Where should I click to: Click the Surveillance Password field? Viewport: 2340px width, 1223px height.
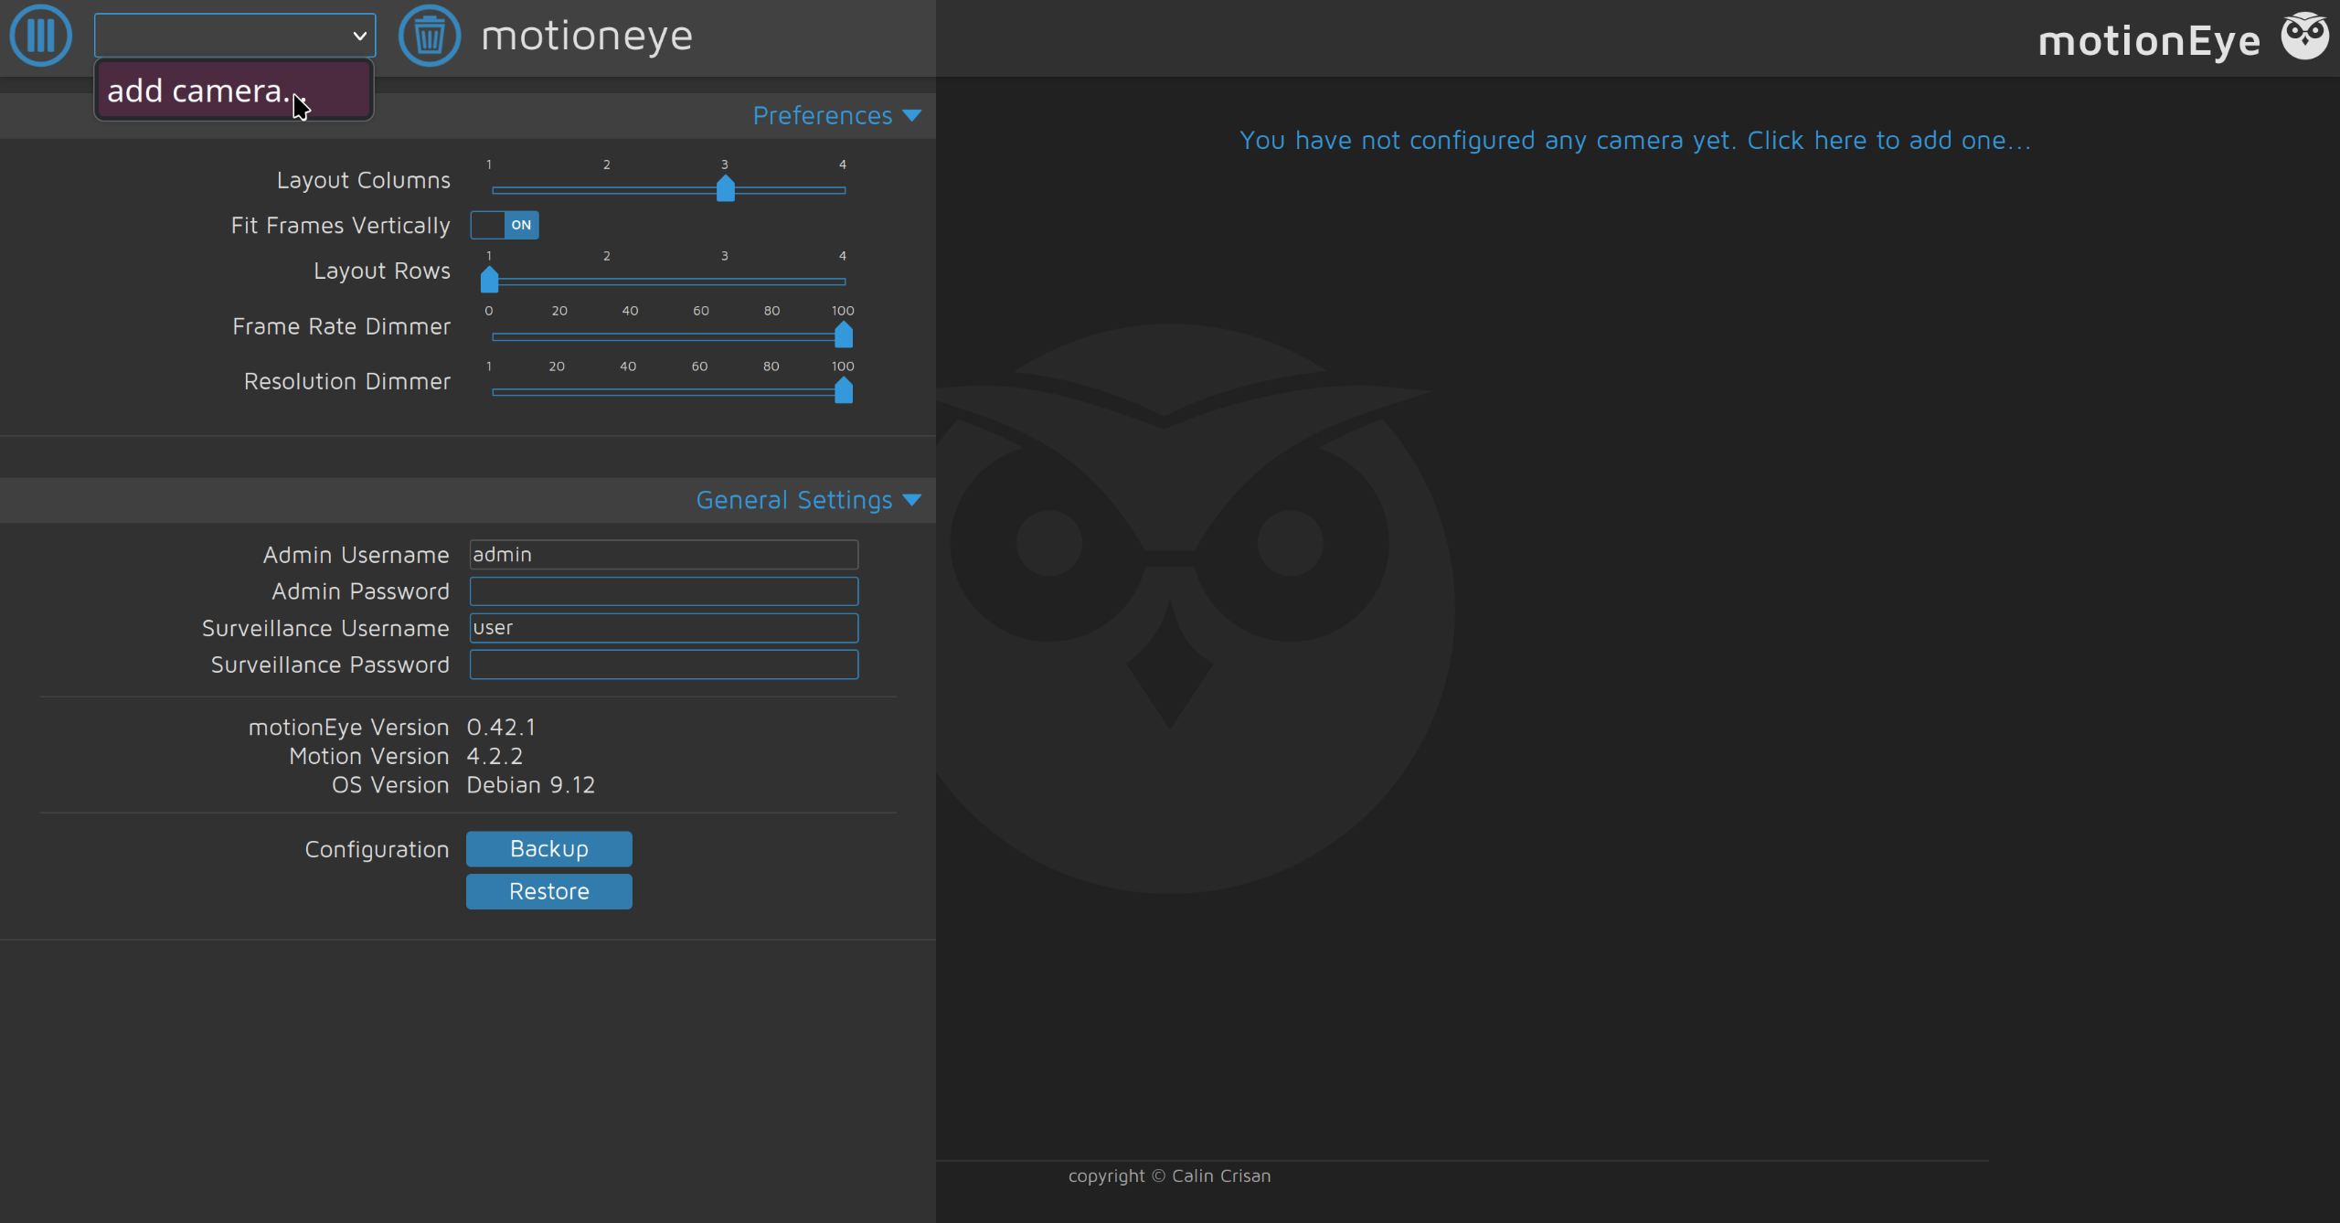(664, 665)
